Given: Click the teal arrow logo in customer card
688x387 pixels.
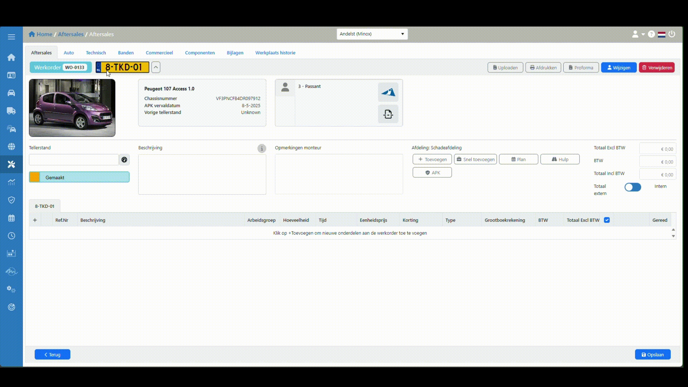Looking at the screenshot, I should pos(388,92).
